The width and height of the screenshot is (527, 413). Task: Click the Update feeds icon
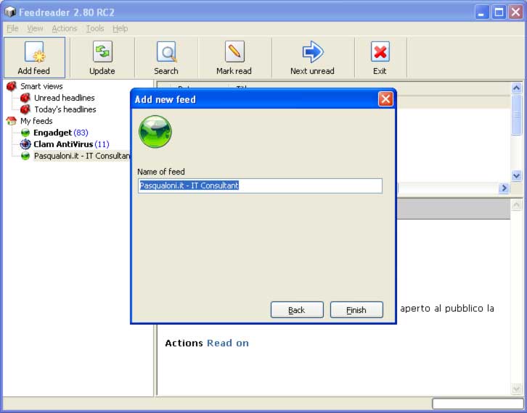(102, 51)
